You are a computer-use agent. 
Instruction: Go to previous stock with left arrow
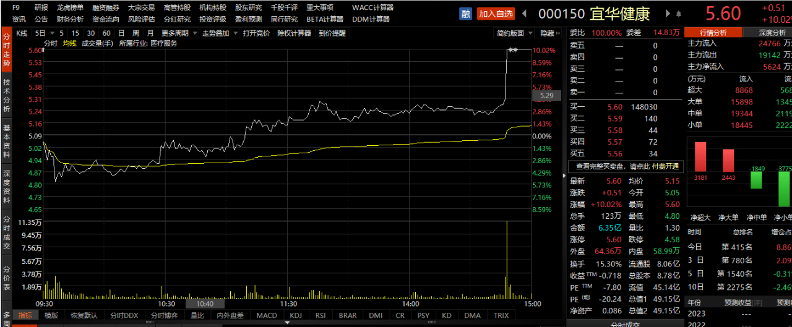525,13
